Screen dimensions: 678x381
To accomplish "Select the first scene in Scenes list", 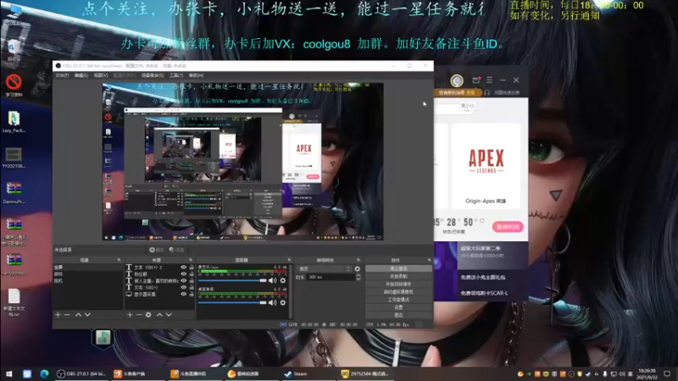I will [88, 268].
